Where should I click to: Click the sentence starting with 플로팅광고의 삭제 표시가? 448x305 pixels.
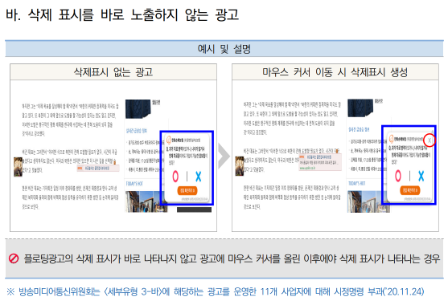click(x=232, y=258)
